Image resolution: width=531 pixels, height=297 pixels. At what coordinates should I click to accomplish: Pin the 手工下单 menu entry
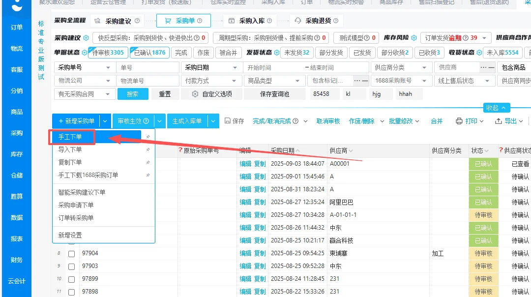(x=148, y=137)
